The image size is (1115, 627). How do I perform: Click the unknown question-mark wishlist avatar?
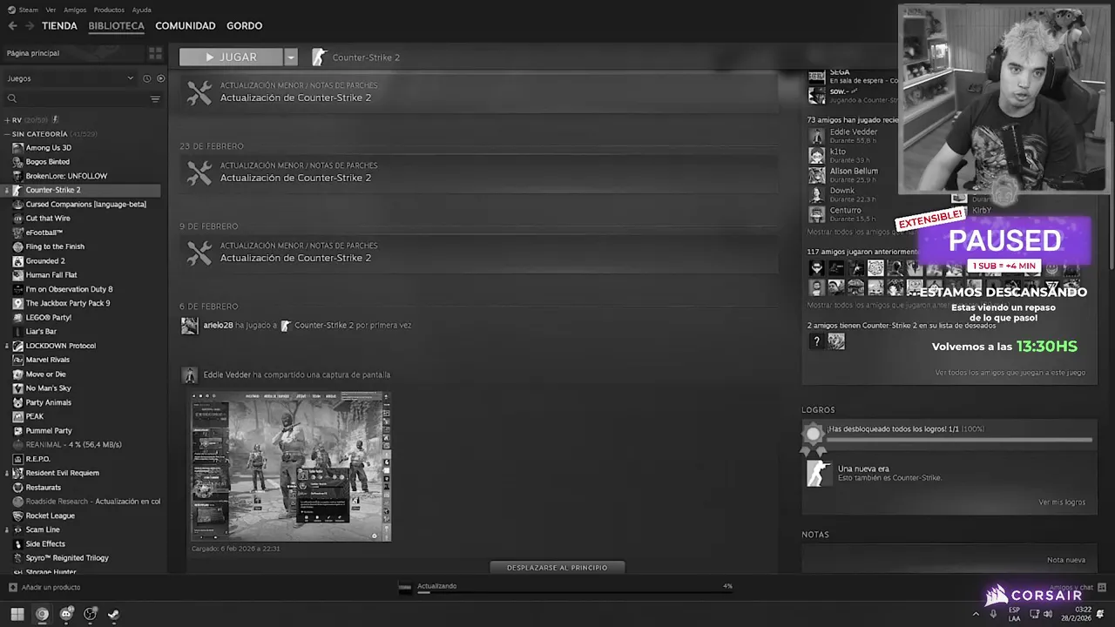click(x=816, y=341)
